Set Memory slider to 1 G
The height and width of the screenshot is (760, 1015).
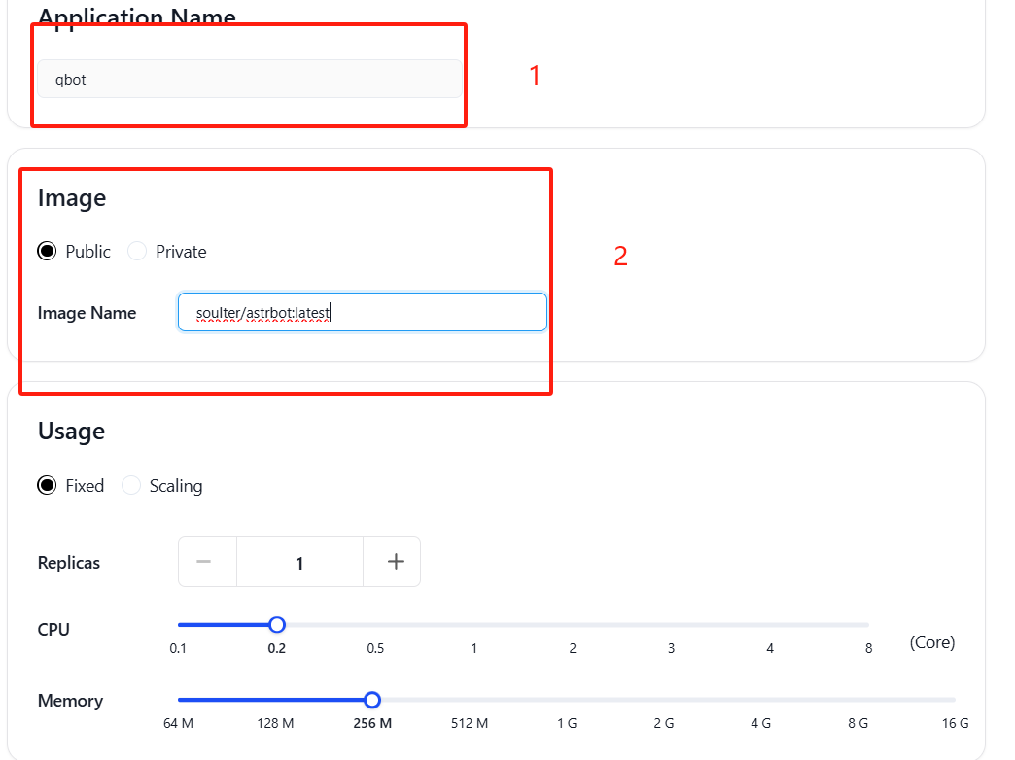click(x=567, y=700)
